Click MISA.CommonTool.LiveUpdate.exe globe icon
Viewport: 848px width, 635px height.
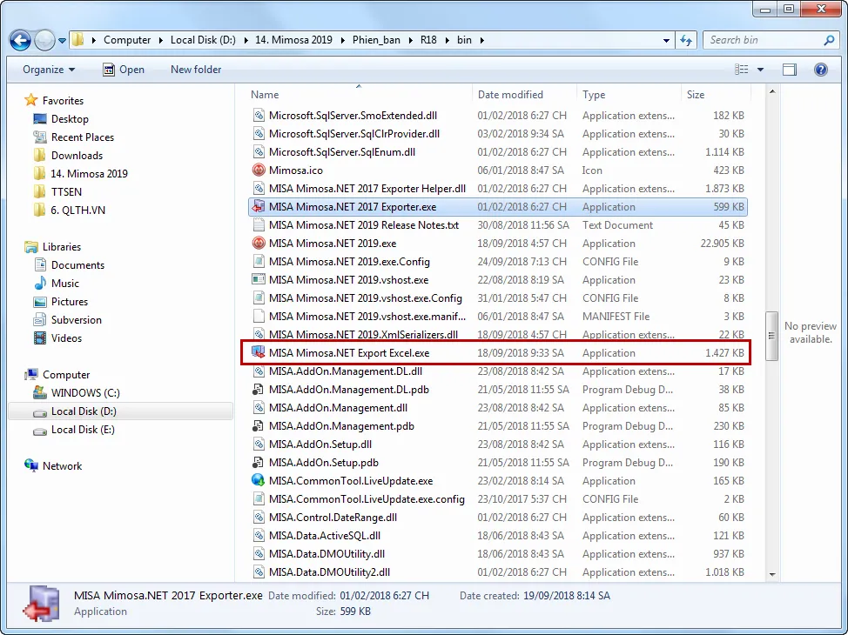259,481
